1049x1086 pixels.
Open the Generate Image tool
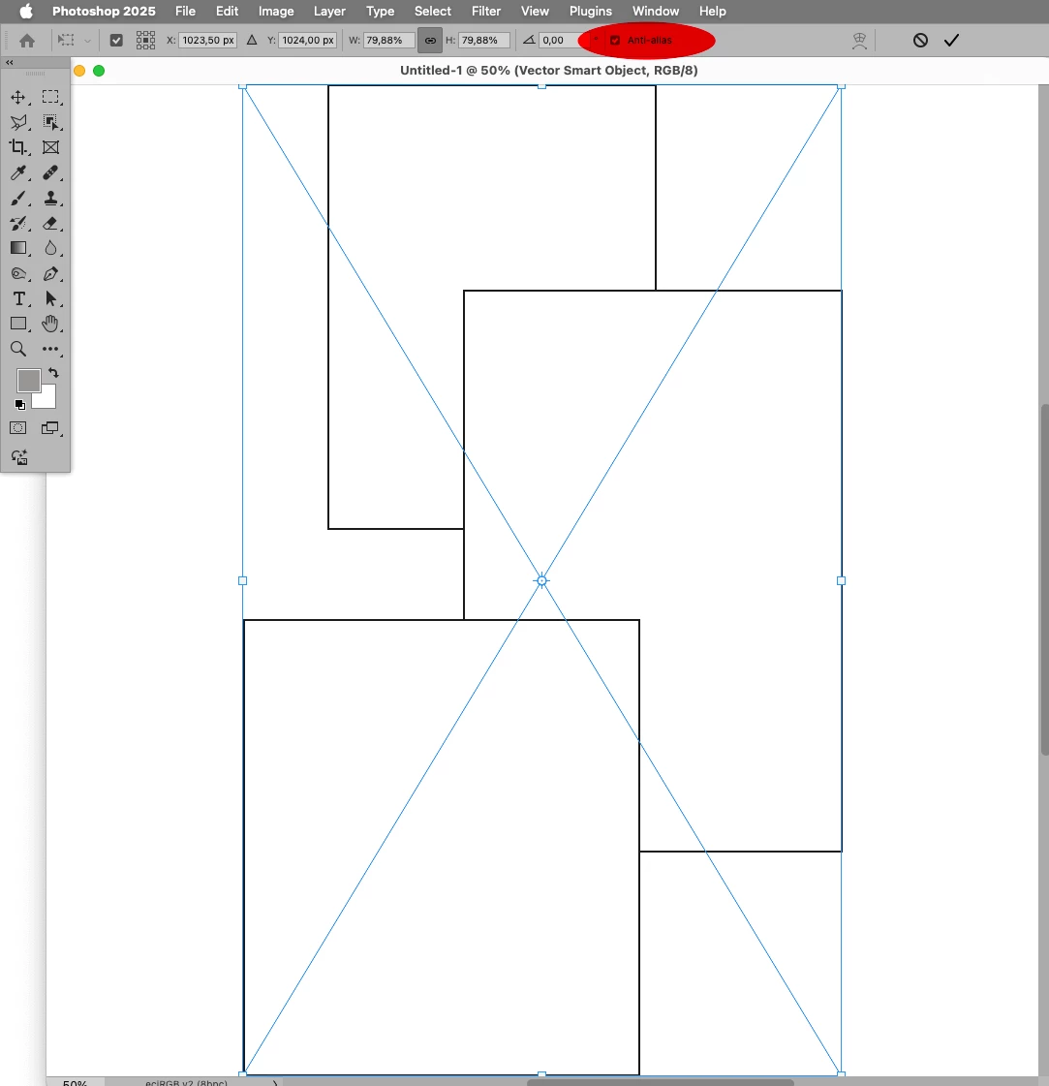19,457
